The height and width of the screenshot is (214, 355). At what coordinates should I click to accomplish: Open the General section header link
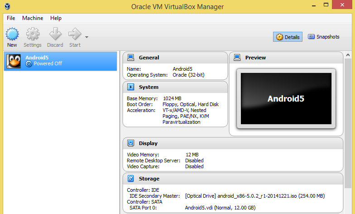pos(149,58)
